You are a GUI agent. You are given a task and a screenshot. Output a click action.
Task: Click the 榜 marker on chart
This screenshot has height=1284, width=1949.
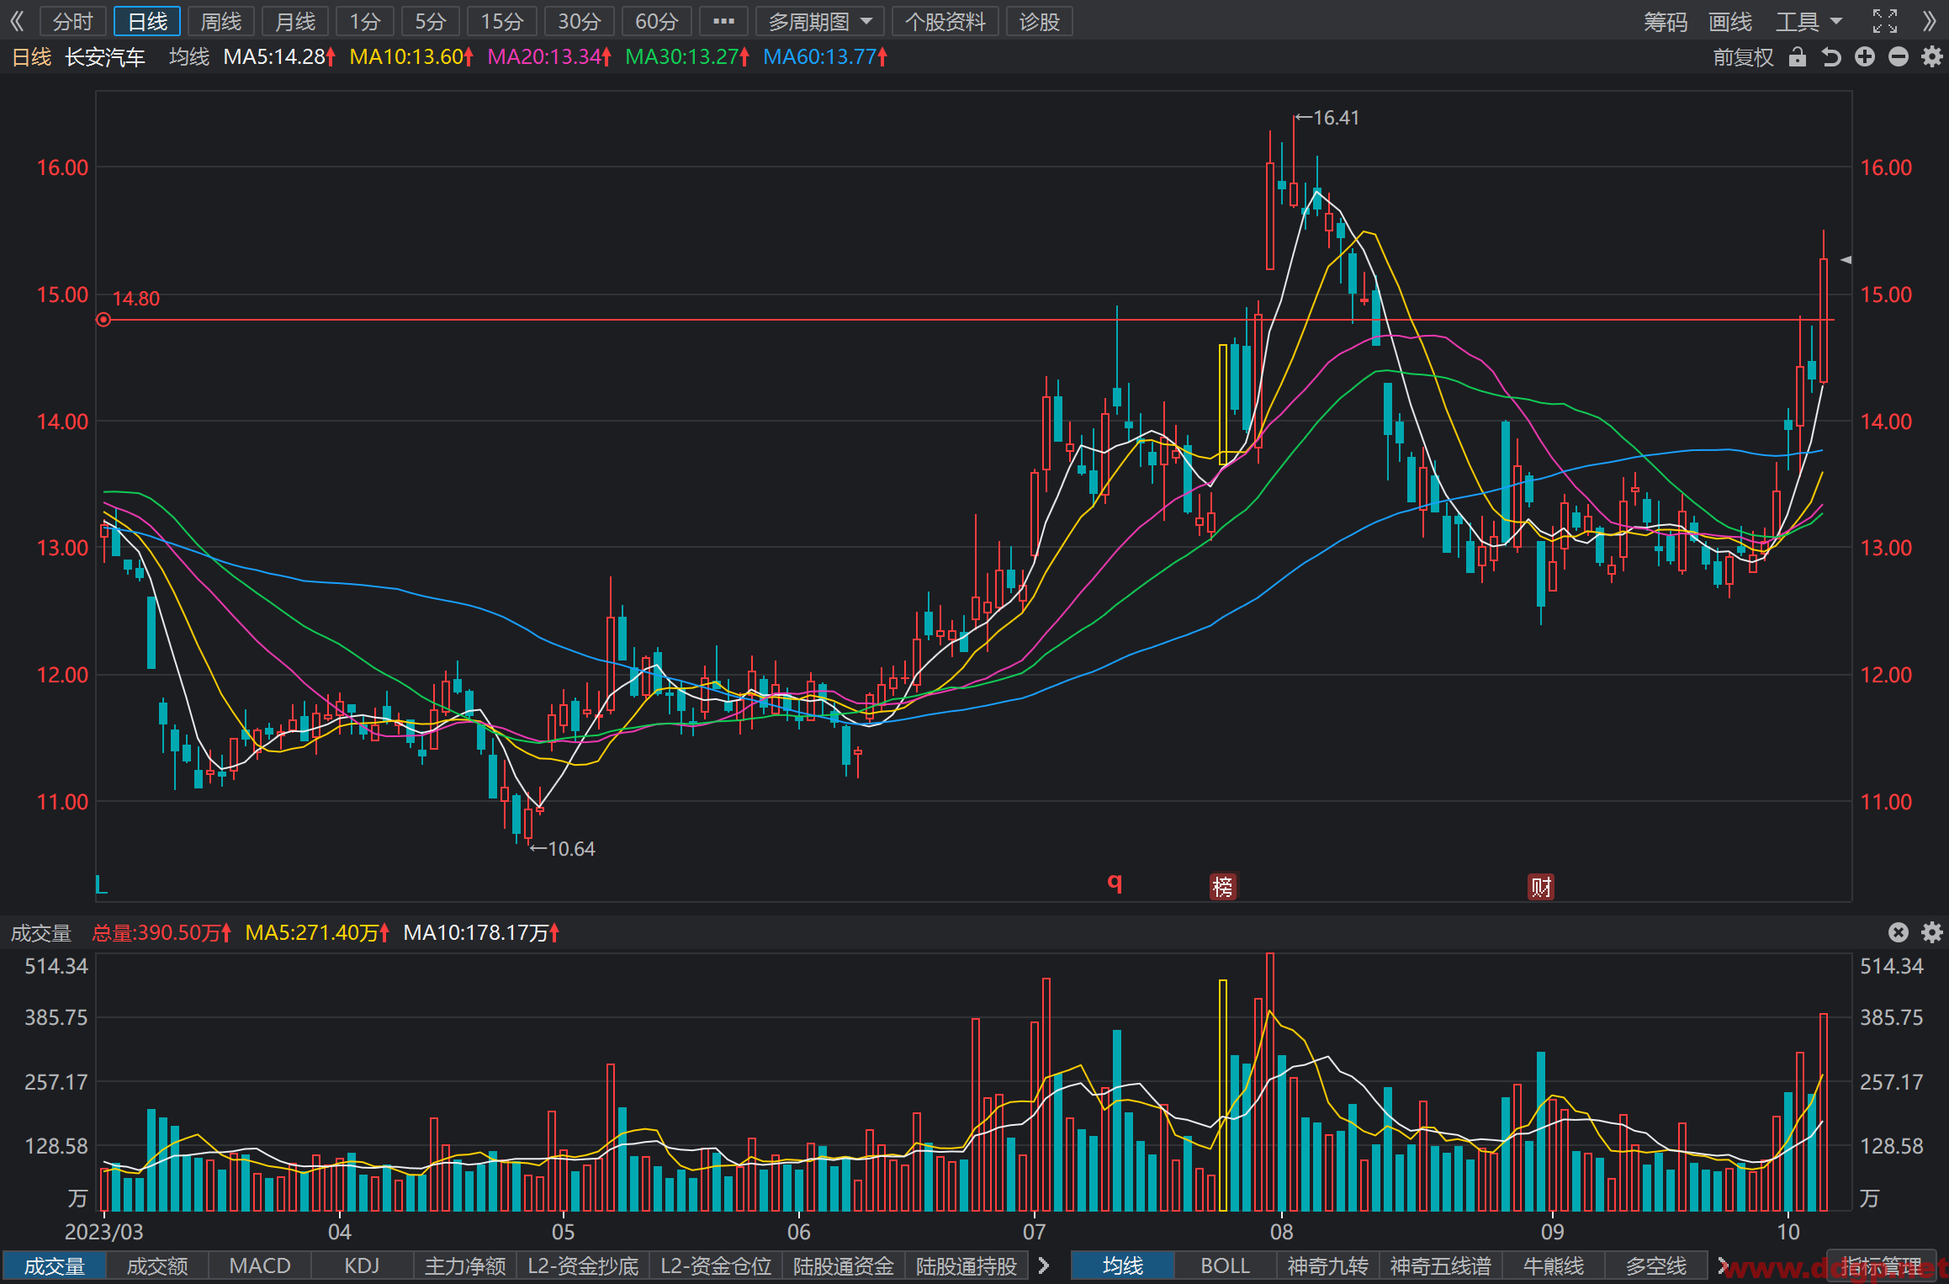[1222, 886]
